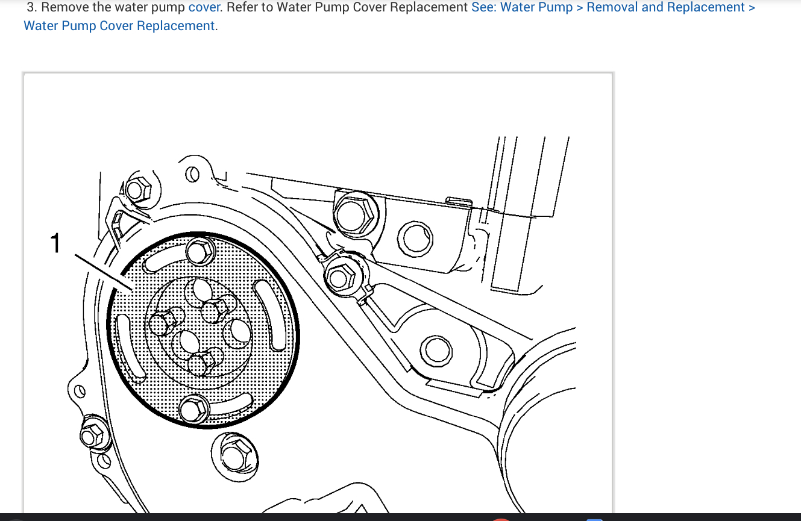Screen dimensions: 801x521
Task: Click the red app icon in the taskbar
Action: (500, 519)
